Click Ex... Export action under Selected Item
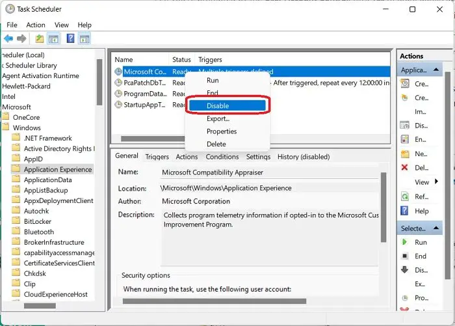This screenshot has width=455, height=326. pyautogui.click(x=420, y=284)
